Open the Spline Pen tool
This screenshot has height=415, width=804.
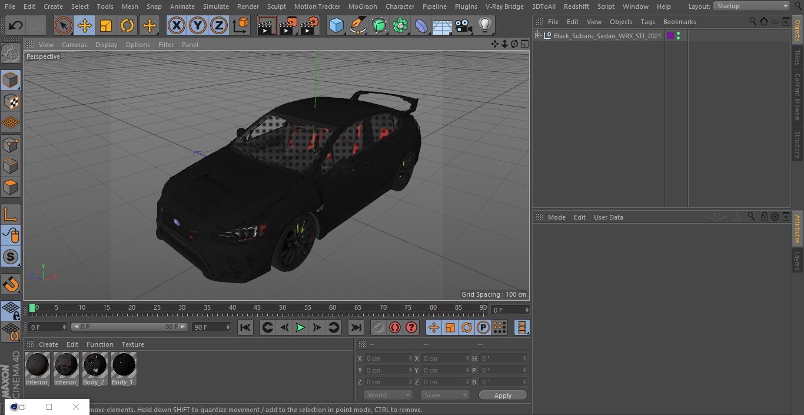(357, 25)
